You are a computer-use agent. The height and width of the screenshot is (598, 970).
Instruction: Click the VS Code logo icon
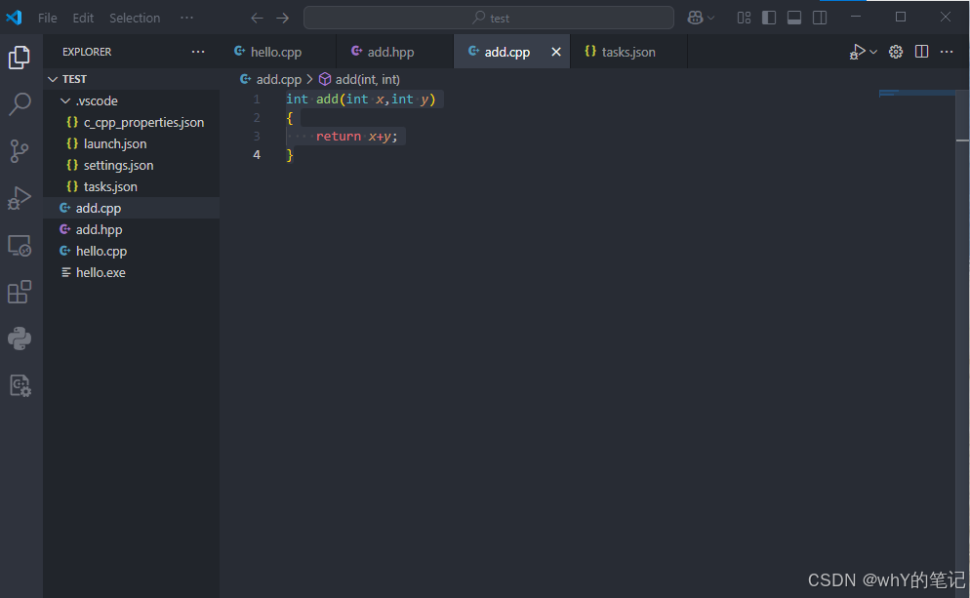point(15,18)
